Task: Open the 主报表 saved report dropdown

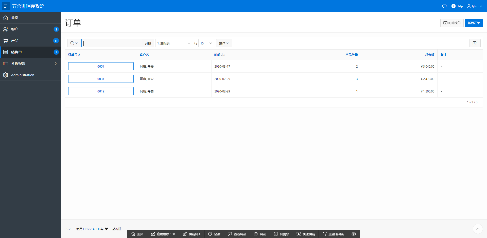Action: (174, 43)
